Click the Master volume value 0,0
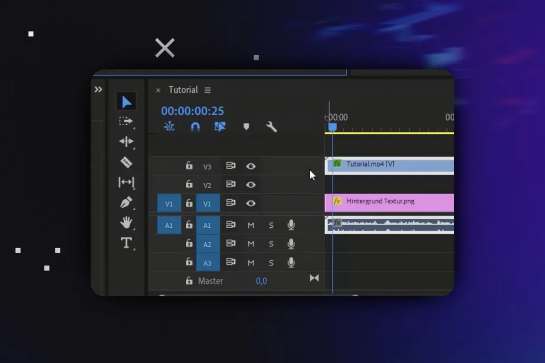The image size is (545, 363). click(261, 281)
